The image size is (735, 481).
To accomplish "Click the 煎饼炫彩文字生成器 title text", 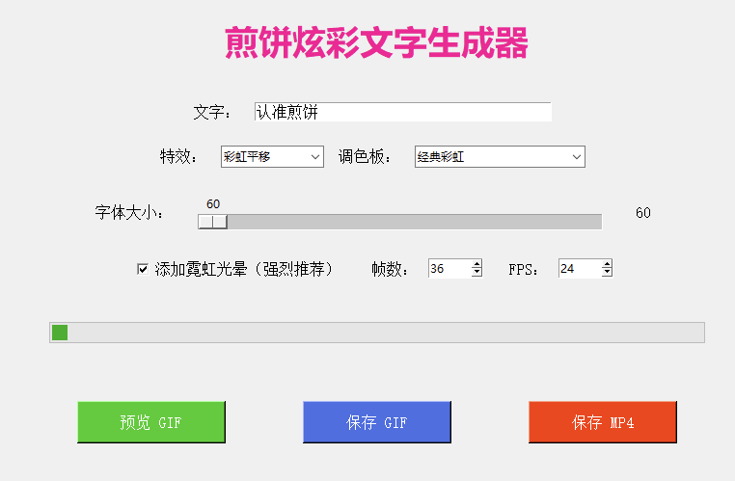I will (376, 44).
